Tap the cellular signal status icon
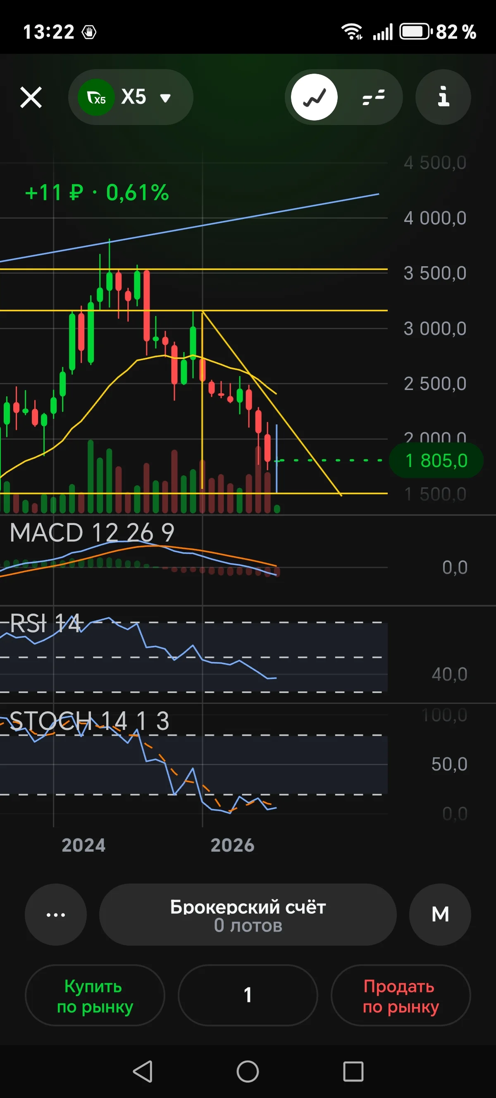The image size is (496, 1098). pyautogui.click(x=382, y=32)
